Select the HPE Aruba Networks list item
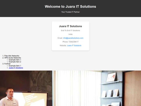141x106 pixels. coord(13,58)
